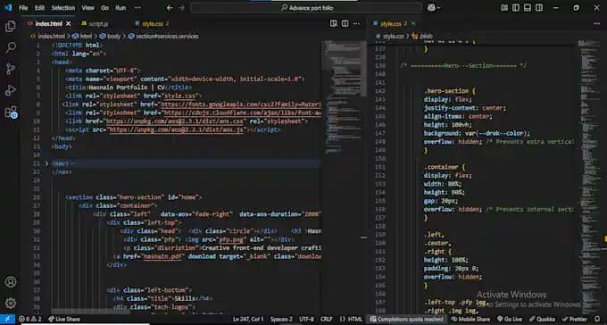Click the Advance port folio search box
The width and height of the screenshot is (607, 325).
[x=306, y=8]
